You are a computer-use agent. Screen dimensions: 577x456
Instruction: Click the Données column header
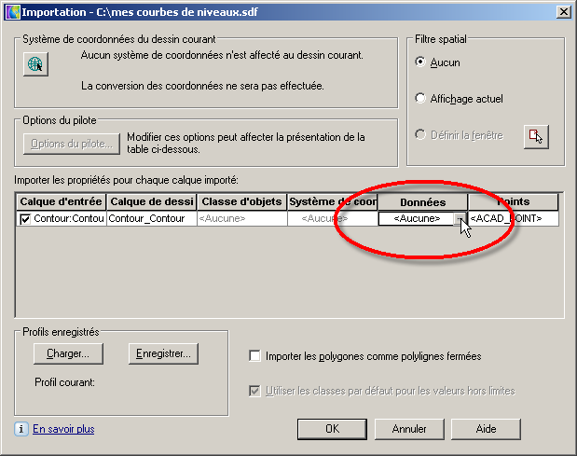[422, 201]
